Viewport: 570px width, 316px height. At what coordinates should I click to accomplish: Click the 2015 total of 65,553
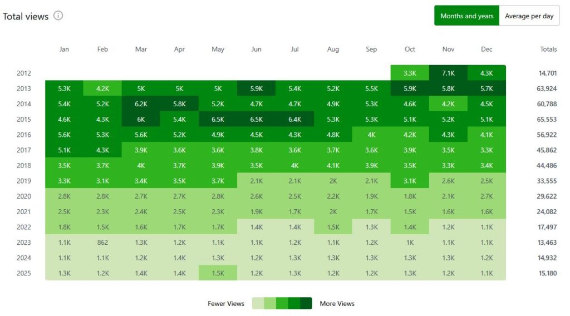(x=544, y=120)
